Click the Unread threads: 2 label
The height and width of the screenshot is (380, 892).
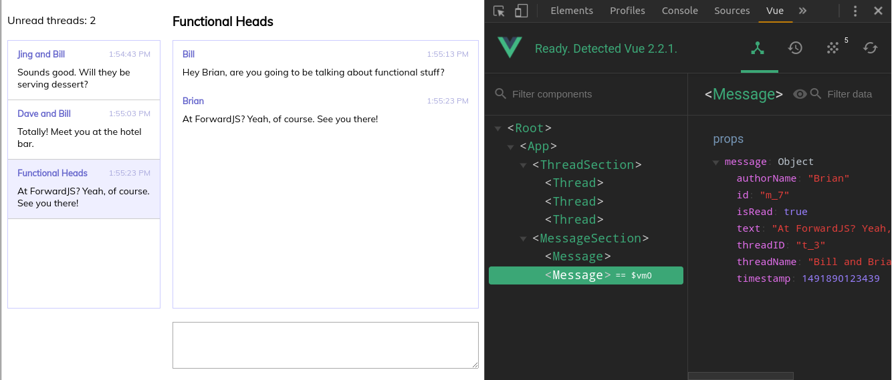pos(51,21)
